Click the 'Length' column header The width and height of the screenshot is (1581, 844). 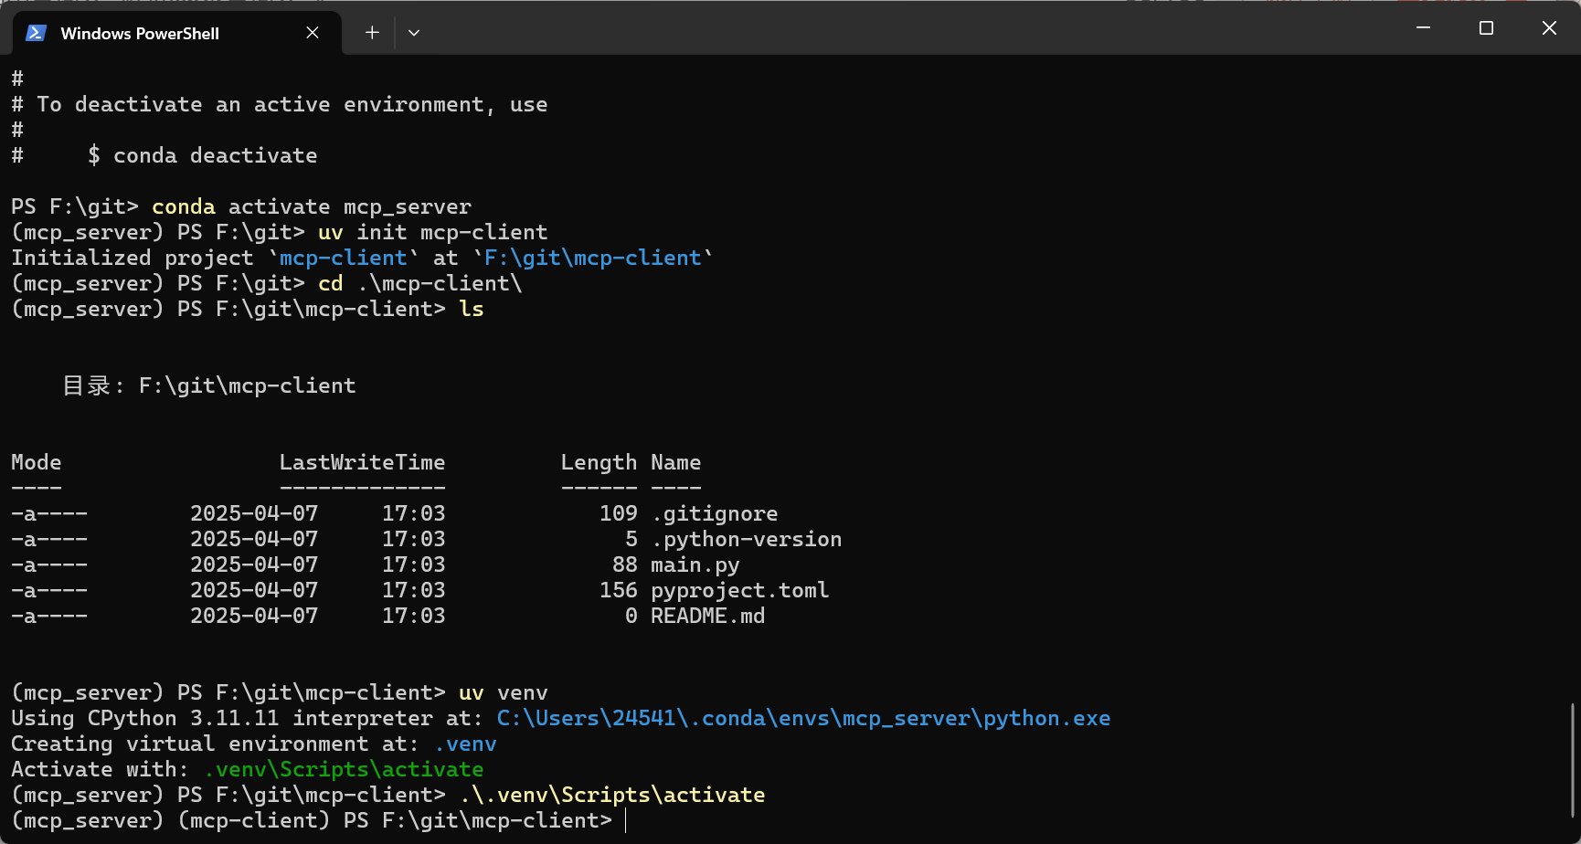point(600,462)
